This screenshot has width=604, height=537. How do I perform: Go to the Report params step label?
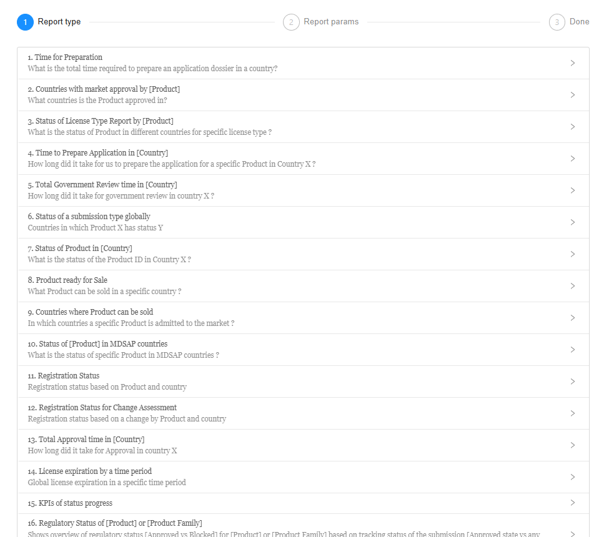pos(331,22)
